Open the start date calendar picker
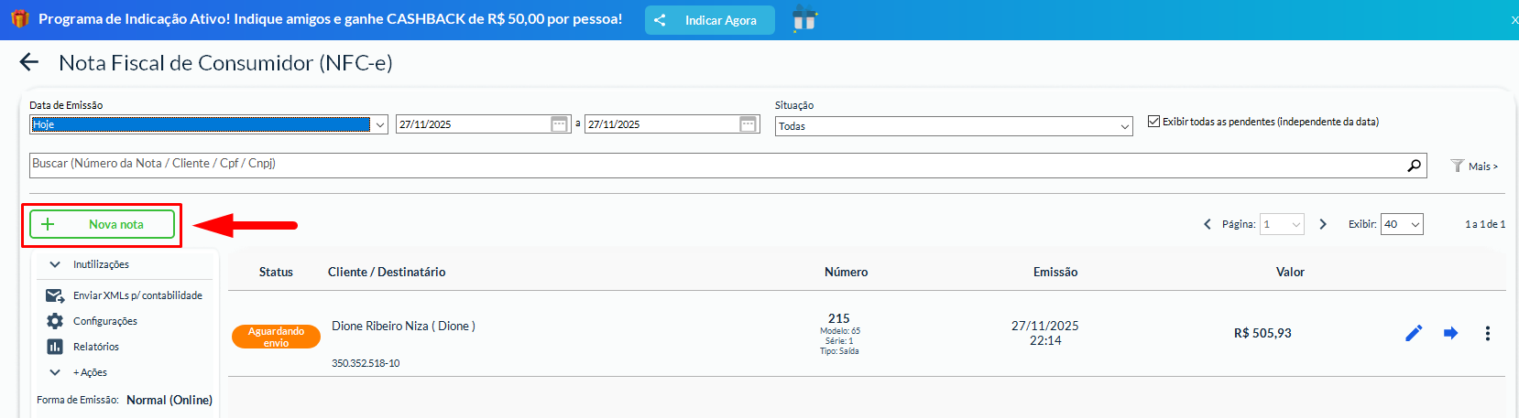 click(x=559, y=124)
